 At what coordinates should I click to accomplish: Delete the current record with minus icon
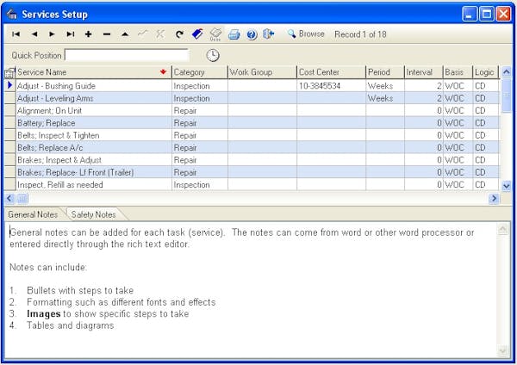click(x=107, y=34)
